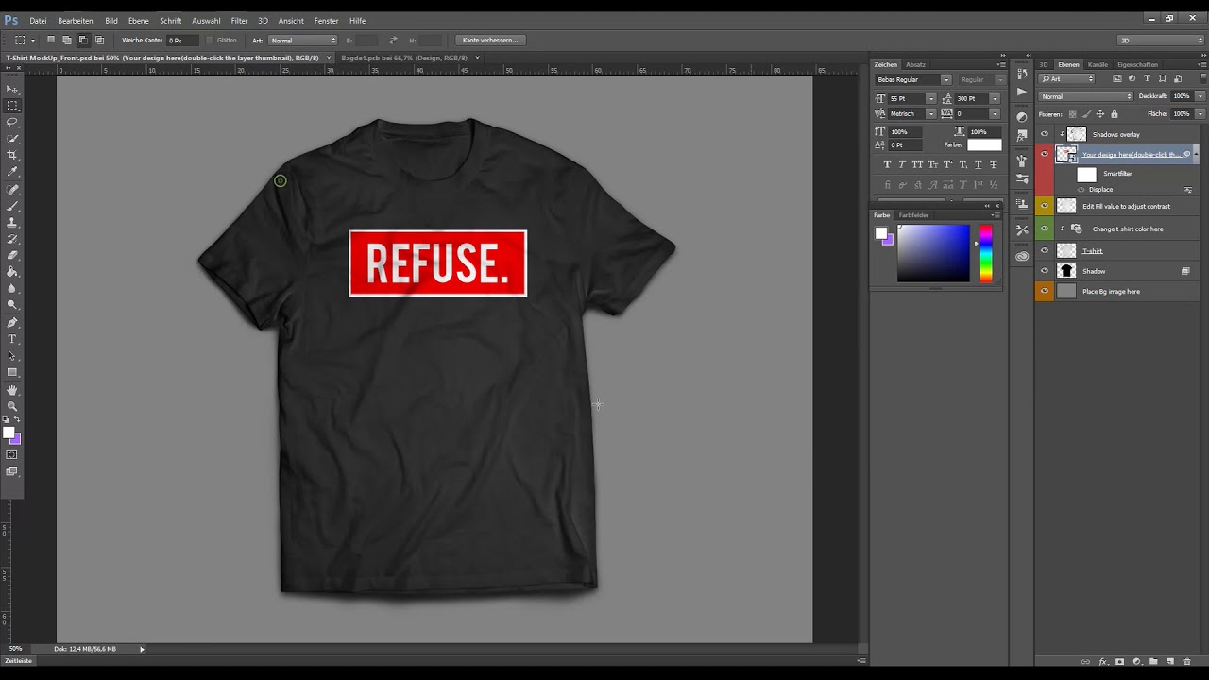
Task: Open the Bearbeiten menu
Action: [76, 21]
